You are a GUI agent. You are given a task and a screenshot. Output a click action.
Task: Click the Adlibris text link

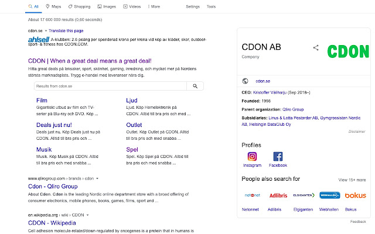click(274, 209)
